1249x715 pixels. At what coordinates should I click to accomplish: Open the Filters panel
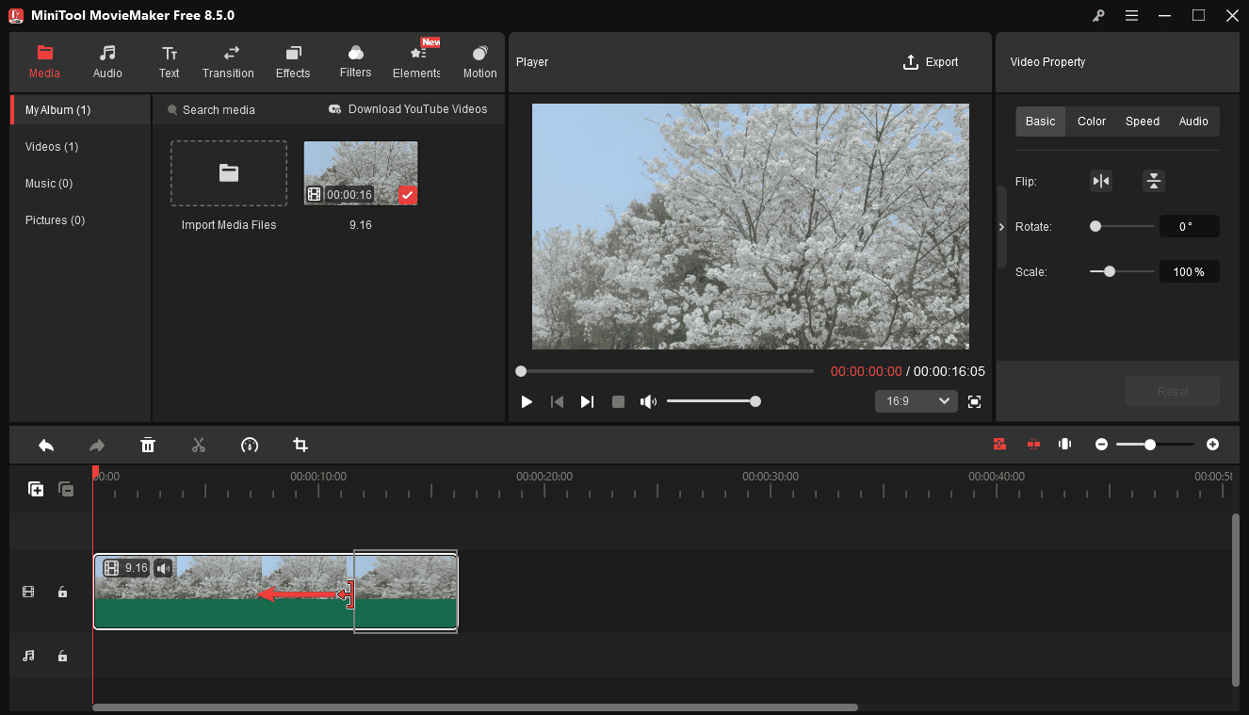pyautogui.click(x=355, y=62)
